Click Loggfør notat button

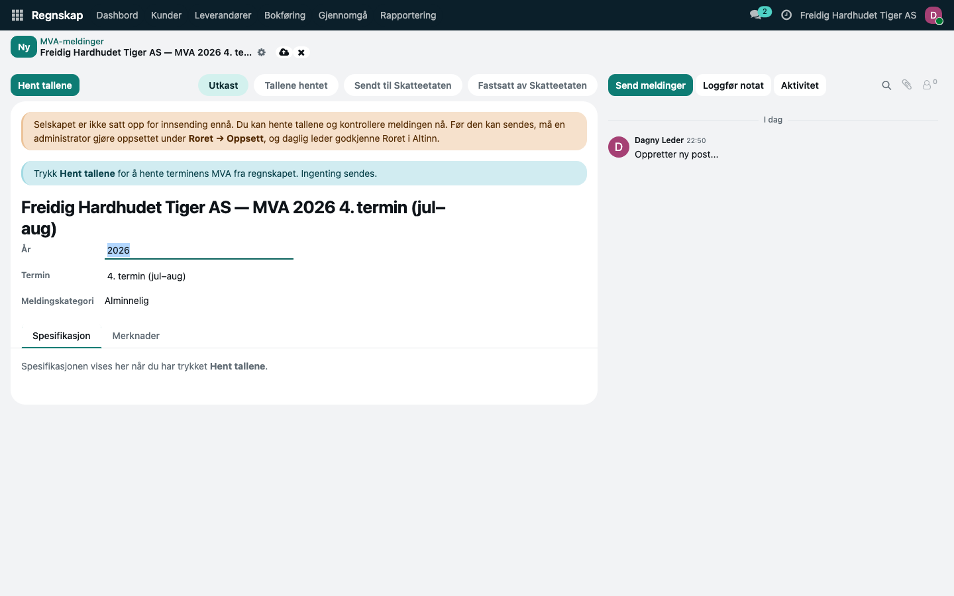pyautogui.click(x=733, y=85)
